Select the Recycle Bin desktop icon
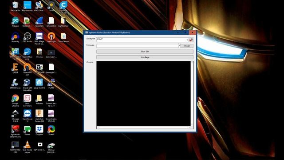The height and width of the screenshot is (160, 284). [x=15, y=7]
